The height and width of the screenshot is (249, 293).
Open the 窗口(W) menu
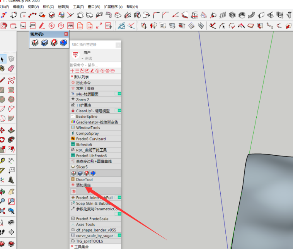94,7
